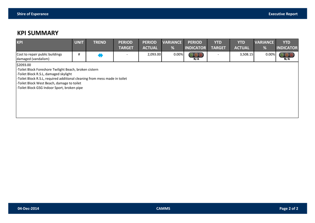Screen dimensions: 315x223
Task: Select the KPI column header
Action: pyautogui.click(x=44, y=45)
